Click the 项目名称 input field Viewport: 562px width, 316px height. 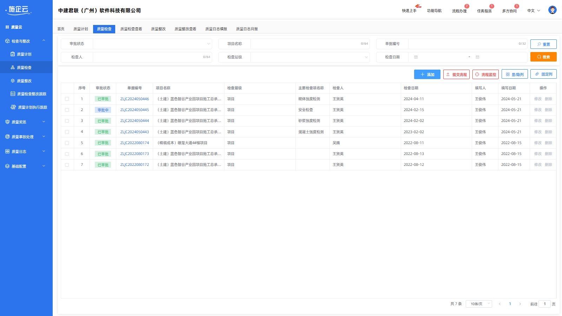[x=305, y=44]
